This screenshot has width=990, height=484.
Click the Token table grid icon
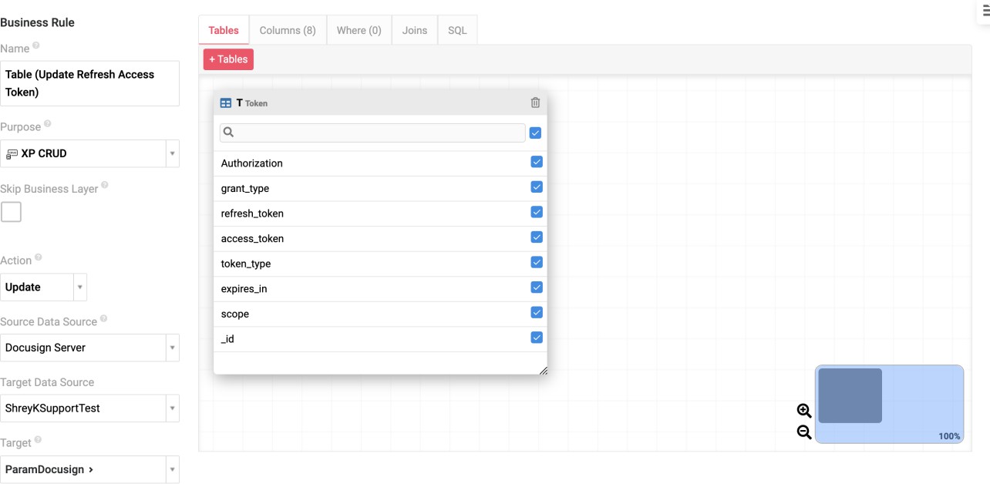pos(226,103)
